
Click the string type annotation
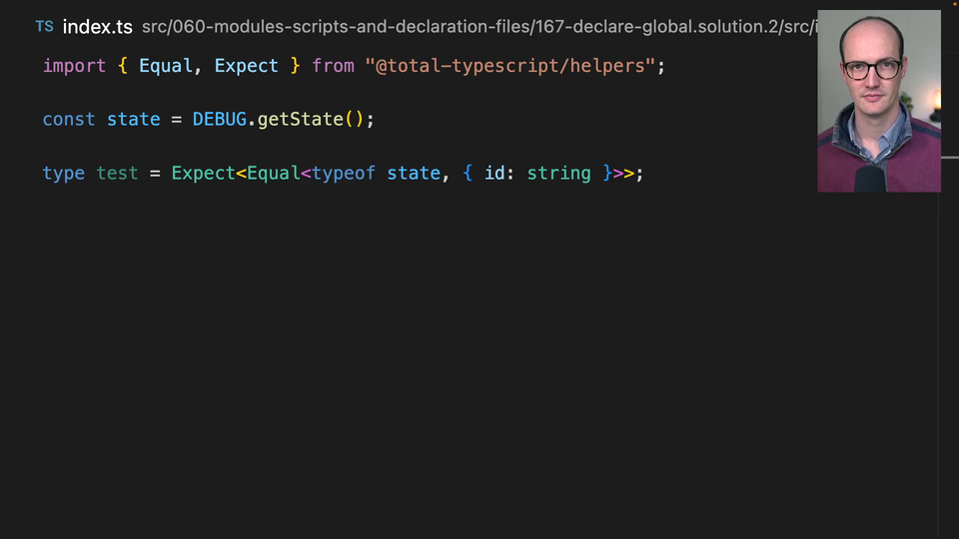pos(558,173)
